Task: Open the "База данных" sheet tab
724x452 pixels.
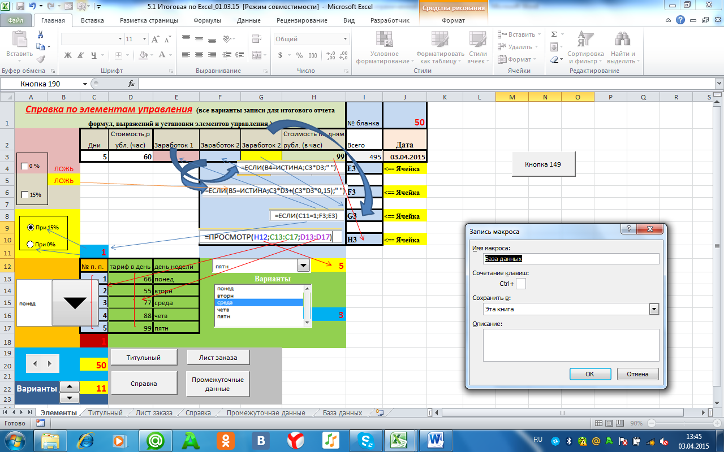Action: coord(342,413)
